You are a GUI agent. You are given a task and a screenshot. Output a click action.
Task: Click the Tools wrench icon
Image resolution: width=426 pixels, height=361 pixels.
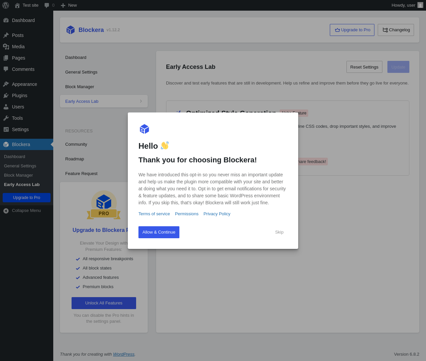click(x=6, y=118)
